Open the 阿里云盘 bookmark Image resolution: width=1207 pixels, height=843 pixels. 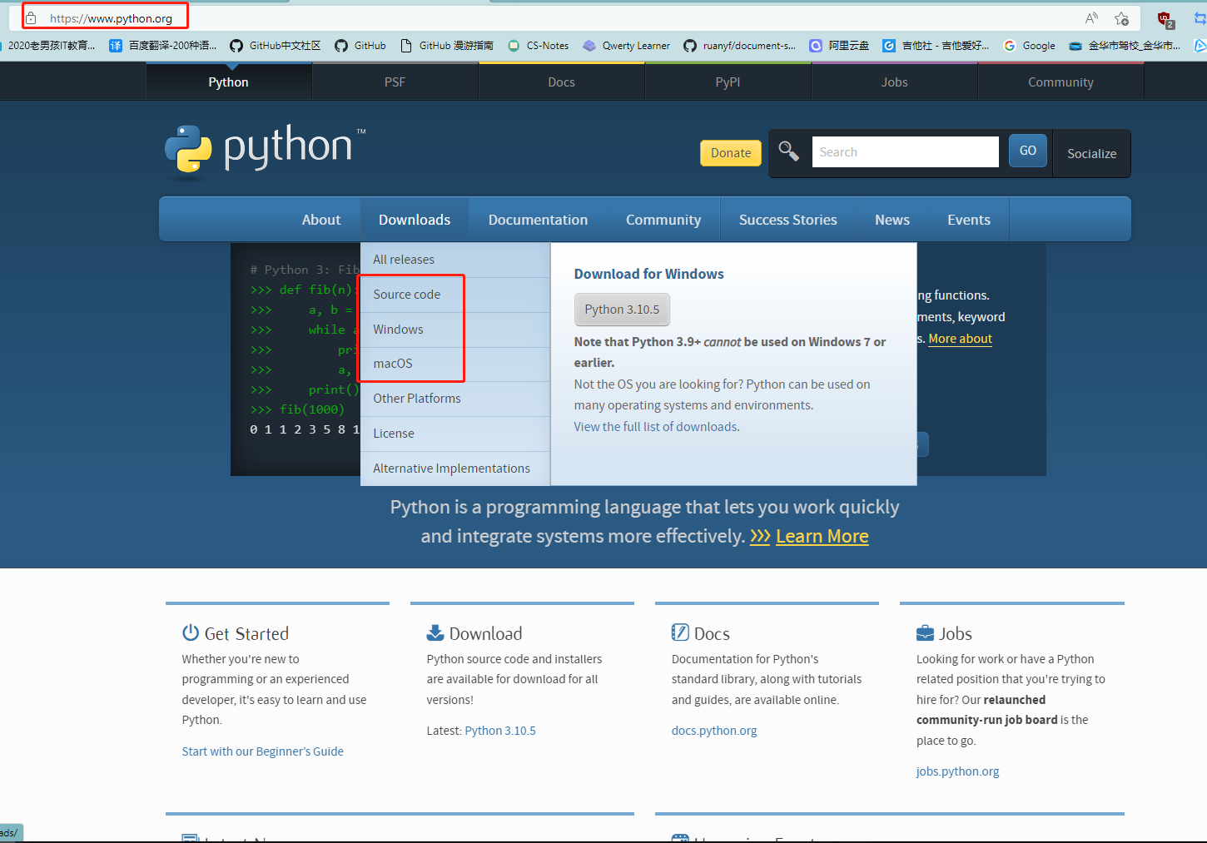840,46
